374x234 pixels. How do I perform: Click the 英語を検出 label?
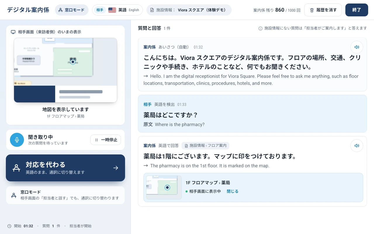pos(165,104)
